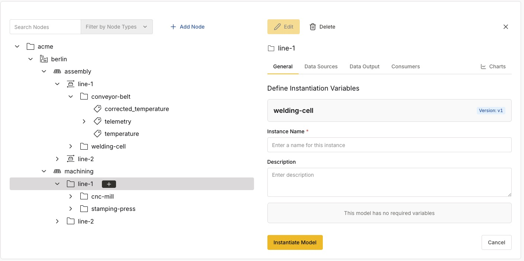This screenshot has height=261, width=524.
Task: Click the acme folder icon
Action: pyautogui.click(x=30, y=46)
